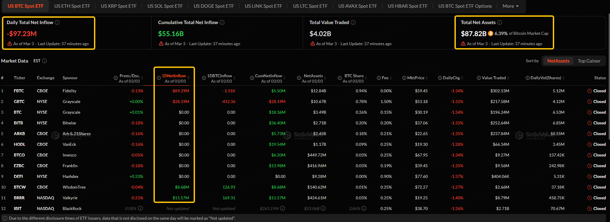Image resolution: width=610 pixels, height=222 pixels.
Task: Click the IBIT ticker in row 12
Action: (x=18, y=209)
